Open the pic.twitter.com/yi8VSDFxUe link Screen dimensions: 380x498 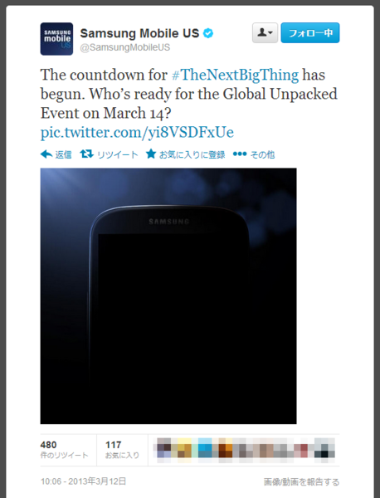137,132
